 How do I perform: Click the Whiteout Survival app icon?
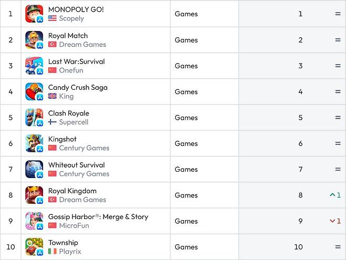[x=34, y=169]
